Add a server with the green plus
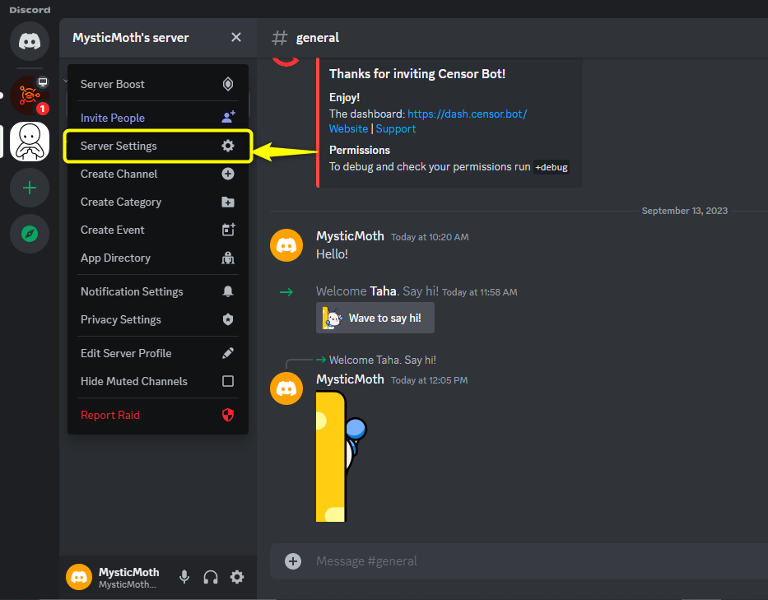Image resolution: width=768 pixels, height=600 pixels. point(30,188)
